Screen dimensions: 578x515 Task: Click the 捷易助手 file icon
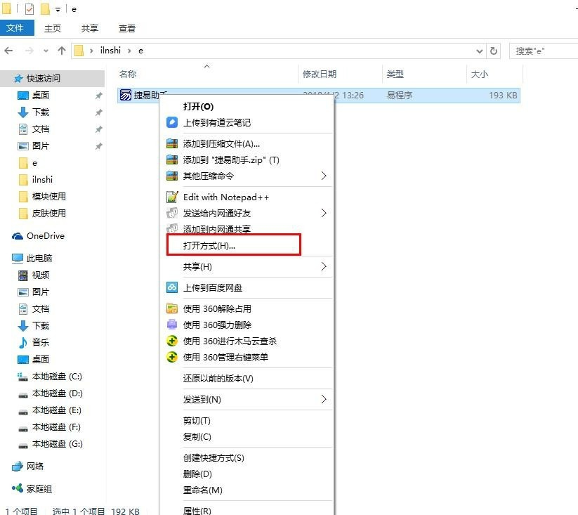point(125,95)
